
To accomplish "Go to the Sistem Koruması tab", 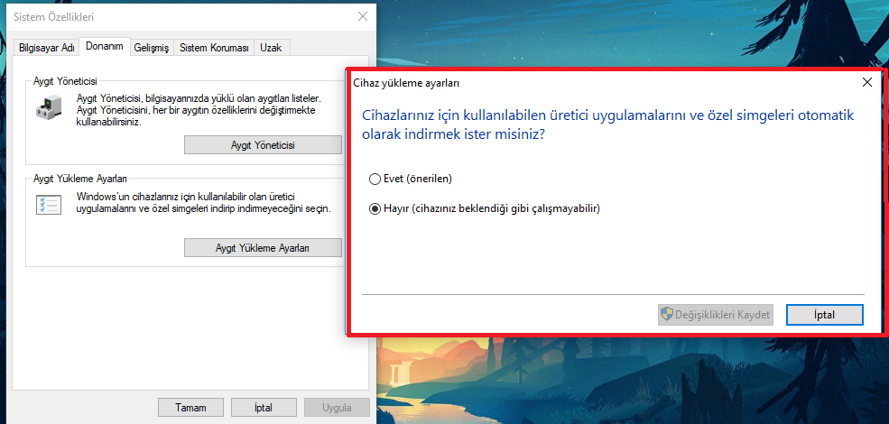I will [214, 48].
